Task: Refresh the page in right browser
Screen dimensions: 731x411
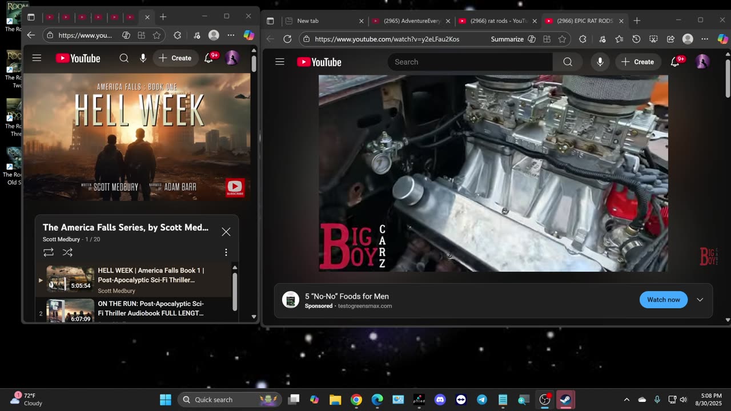Action: tap(287, 39)
